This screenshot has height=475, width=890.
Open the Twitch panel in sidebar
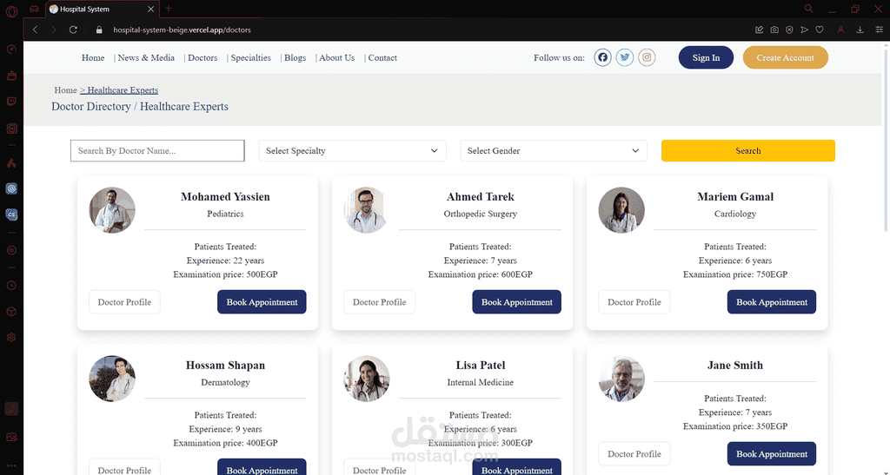tap(11, 102)
